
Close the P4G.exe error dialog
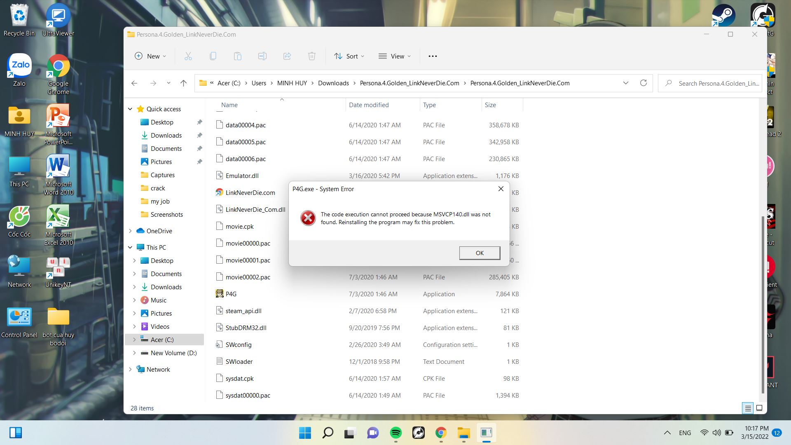pos(501,189)
